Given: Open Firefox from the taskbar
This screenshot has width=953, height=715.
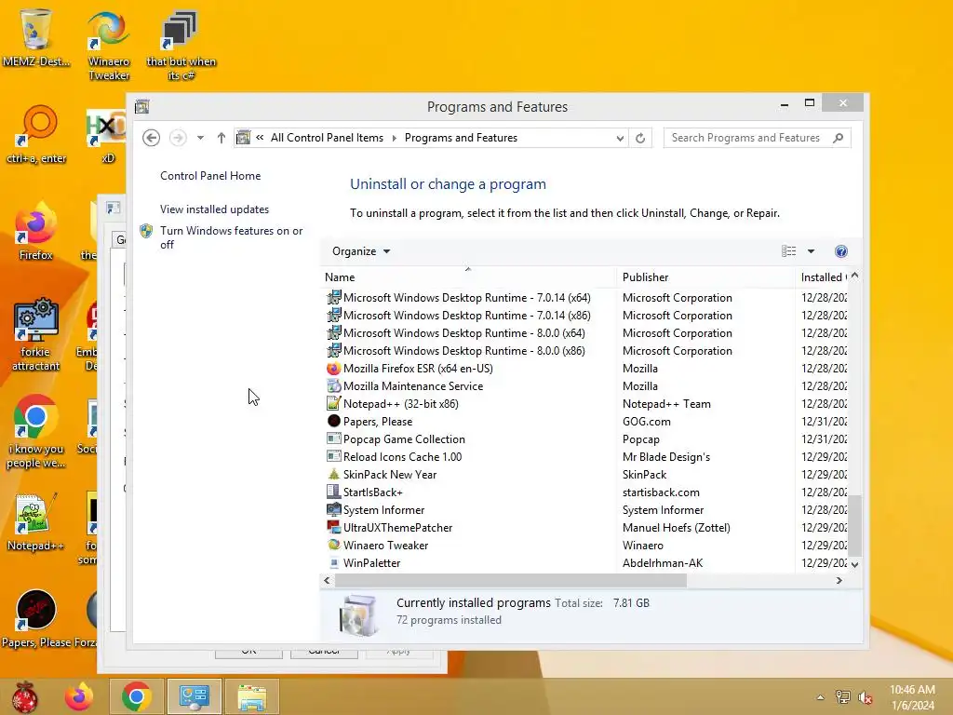Looking at the screenshot, I should pyautogui.click(x=80, y=696).
